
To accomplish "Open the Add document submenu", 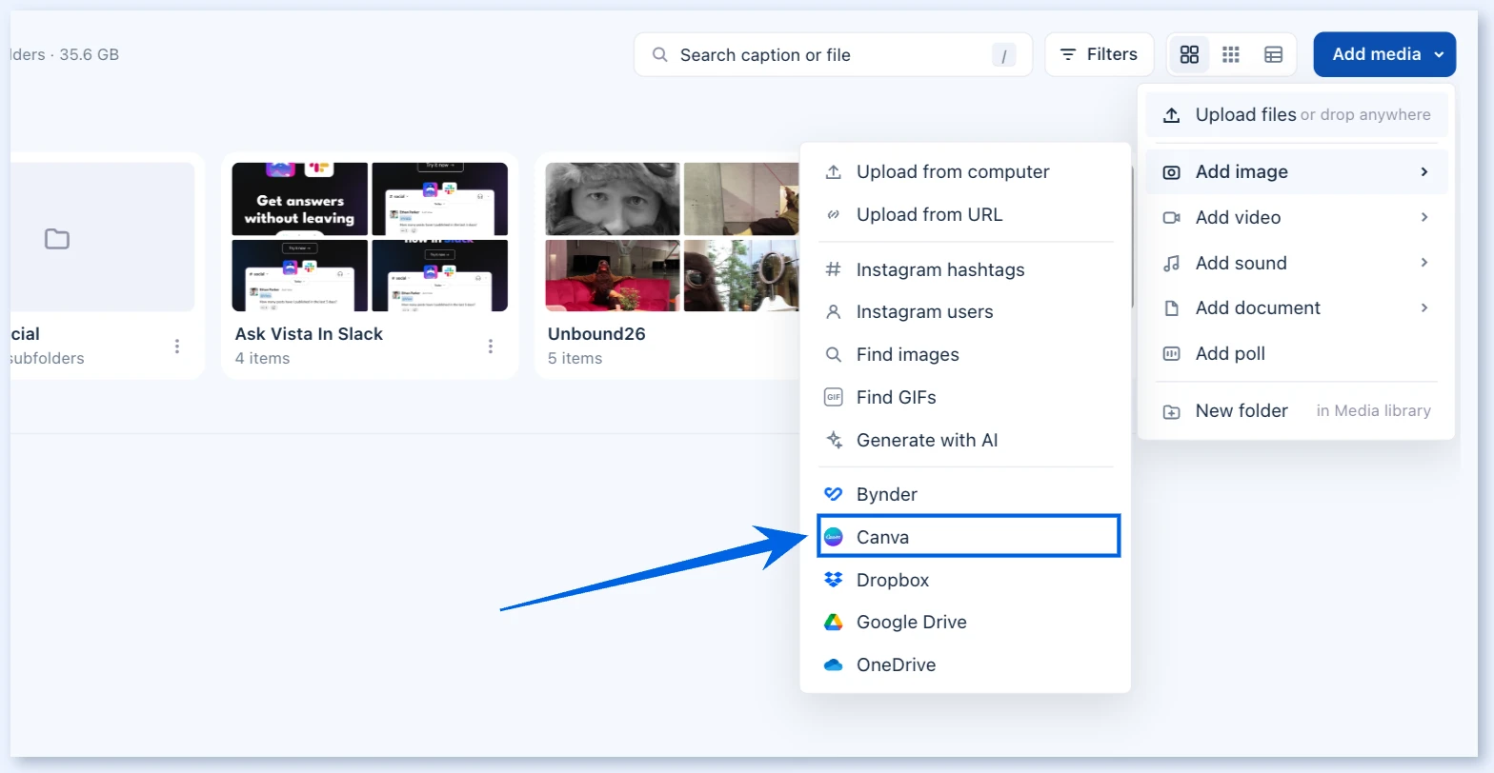I will click(1296, 308).
